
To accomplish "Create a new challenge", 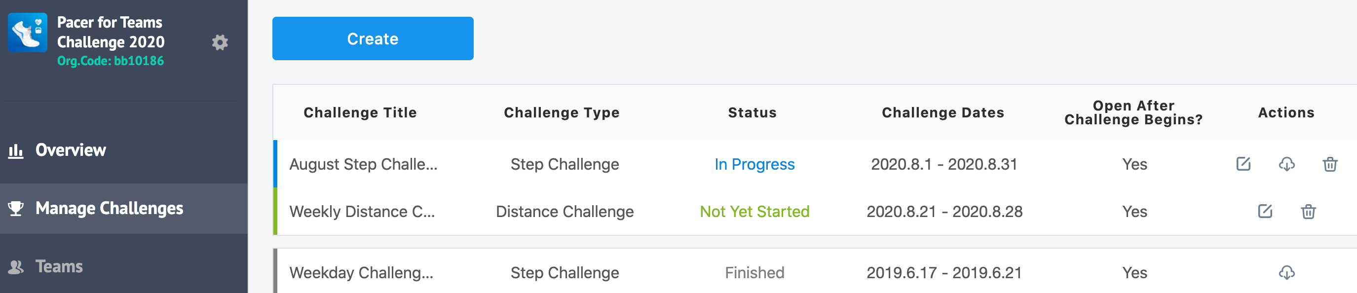I will [373, 38].
